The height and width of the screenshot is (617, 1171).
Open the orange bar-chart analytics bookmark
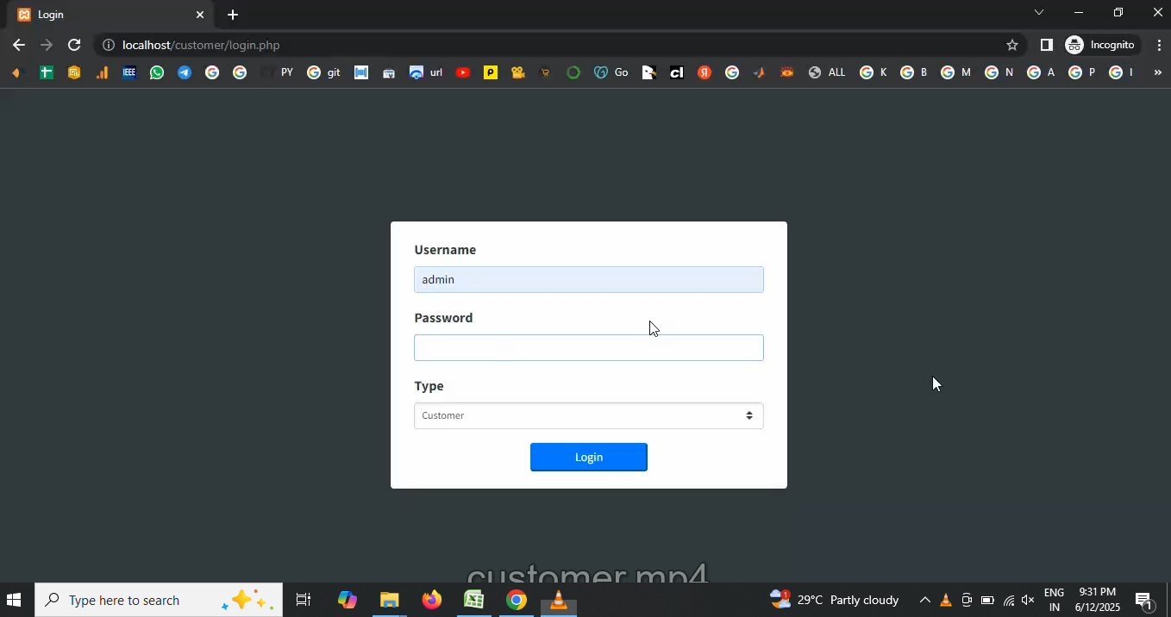click(102, 72)
